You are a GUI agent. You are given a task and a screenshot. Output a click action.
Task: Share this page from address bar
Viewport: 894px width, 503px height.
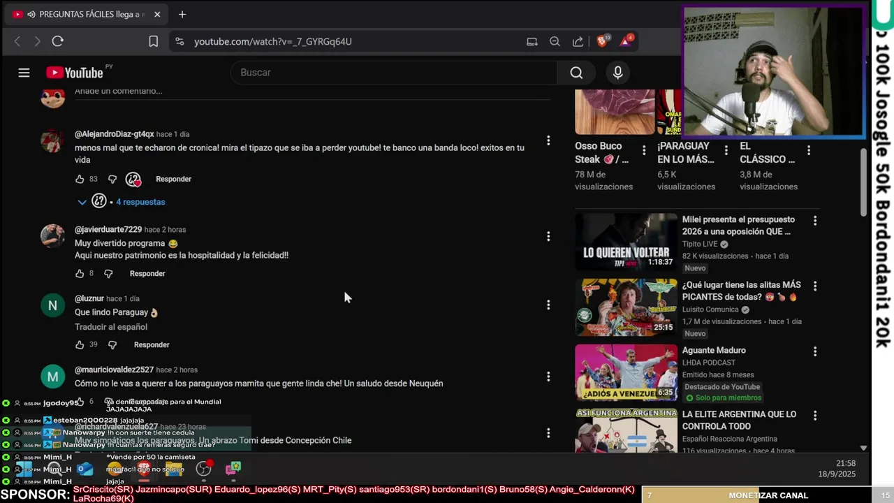(578, 41)
